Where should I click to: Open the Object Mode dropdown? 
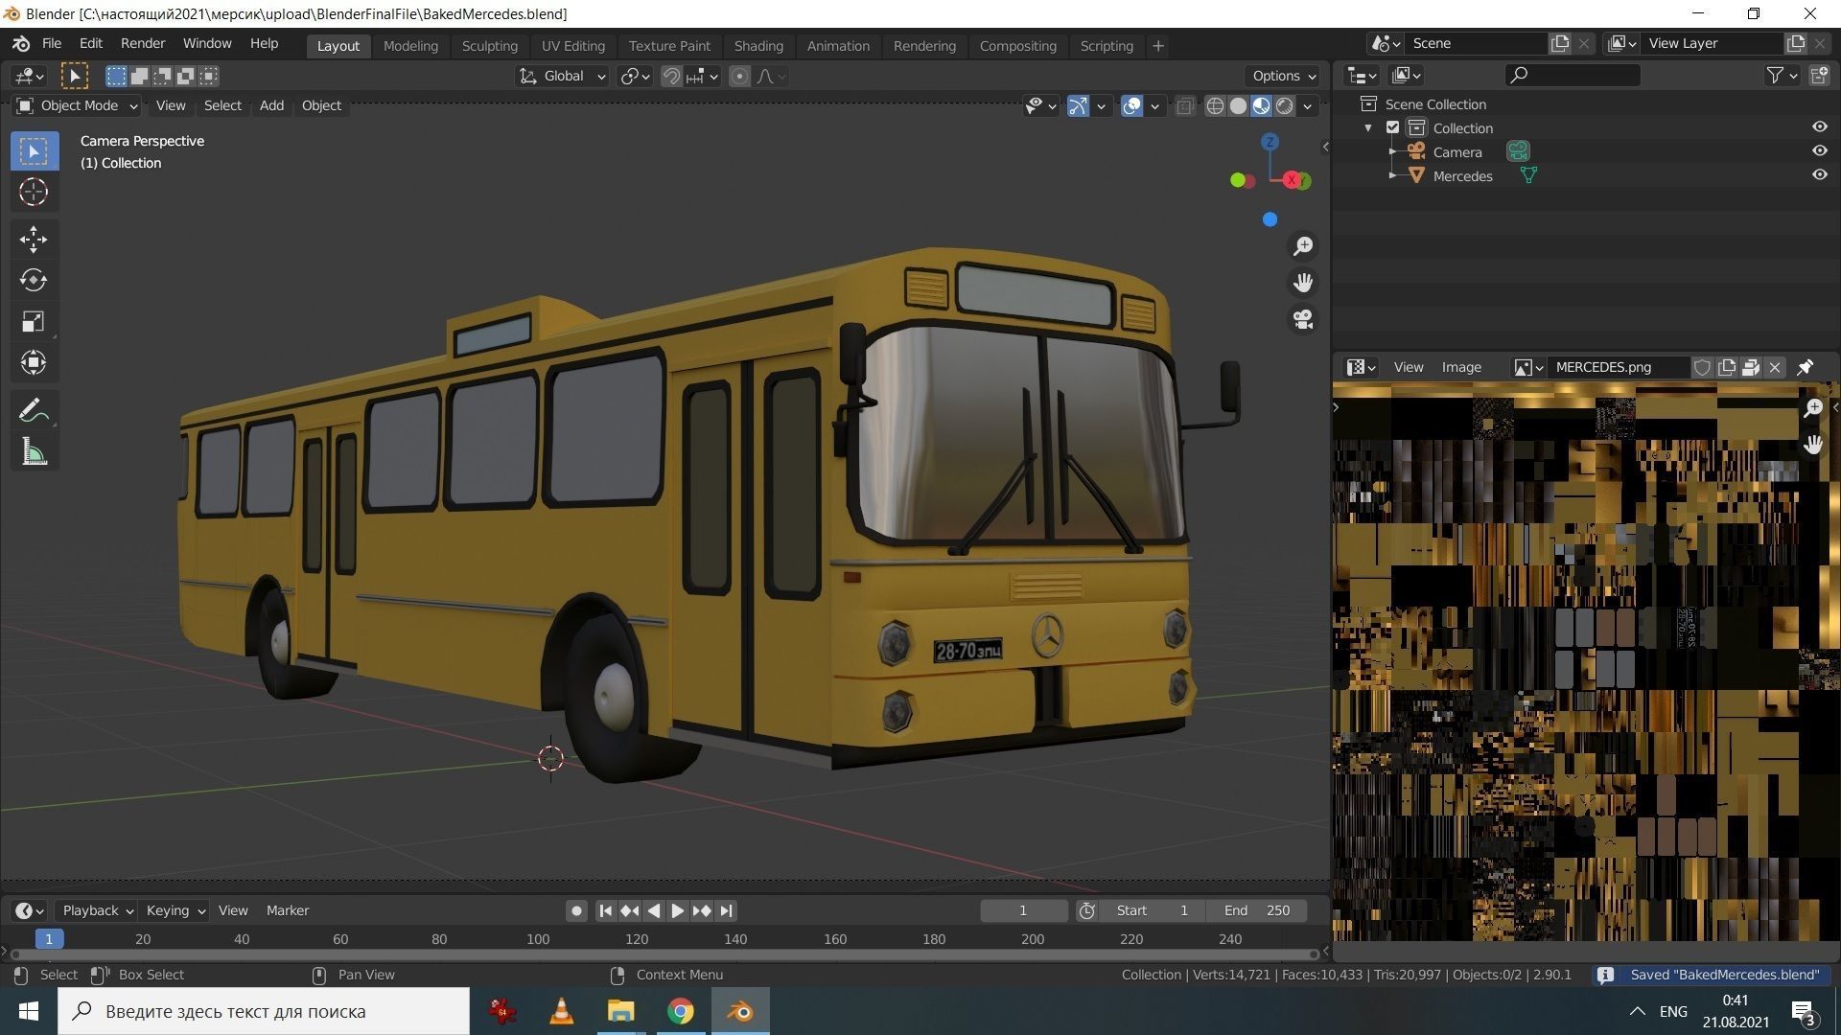pos(79,105)
